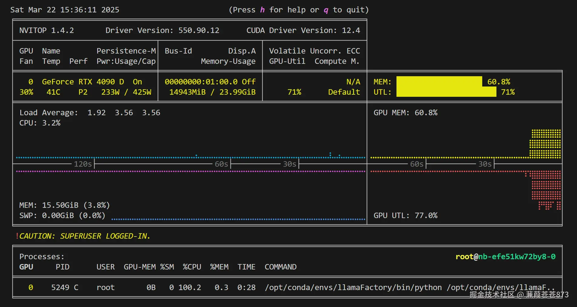
Task: Click the %CPU column header in Processes
Action: [x=192, y=267]
